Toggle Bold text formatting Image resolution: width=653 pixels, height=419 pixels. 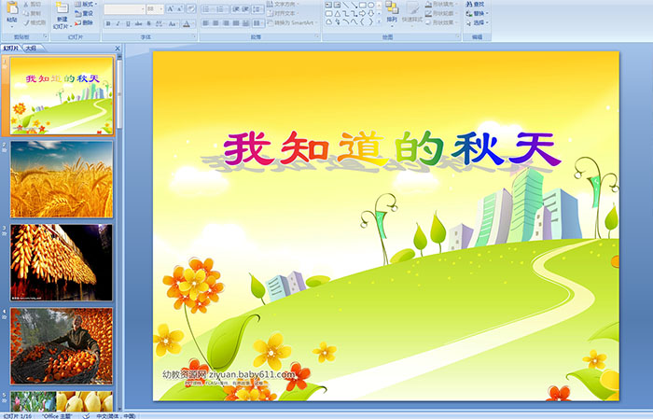(x=107, y=23)
